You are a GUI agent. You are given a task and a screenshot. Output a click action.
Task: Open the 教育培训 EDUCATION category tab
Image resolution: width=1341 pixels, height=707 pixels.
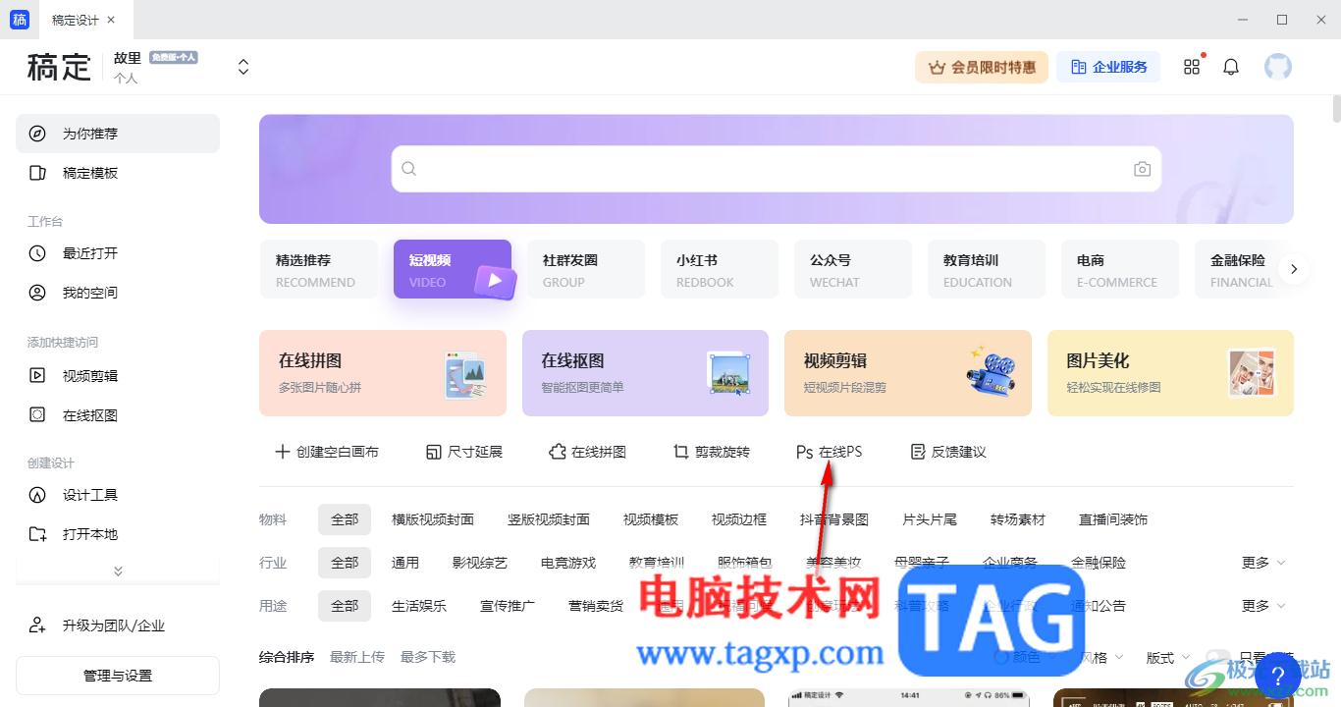click(x=987, y=269)
